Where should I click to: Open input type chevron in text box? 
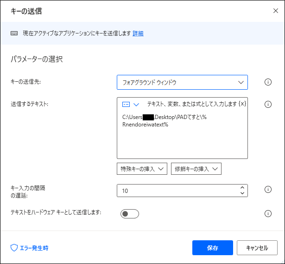(136, 105)
